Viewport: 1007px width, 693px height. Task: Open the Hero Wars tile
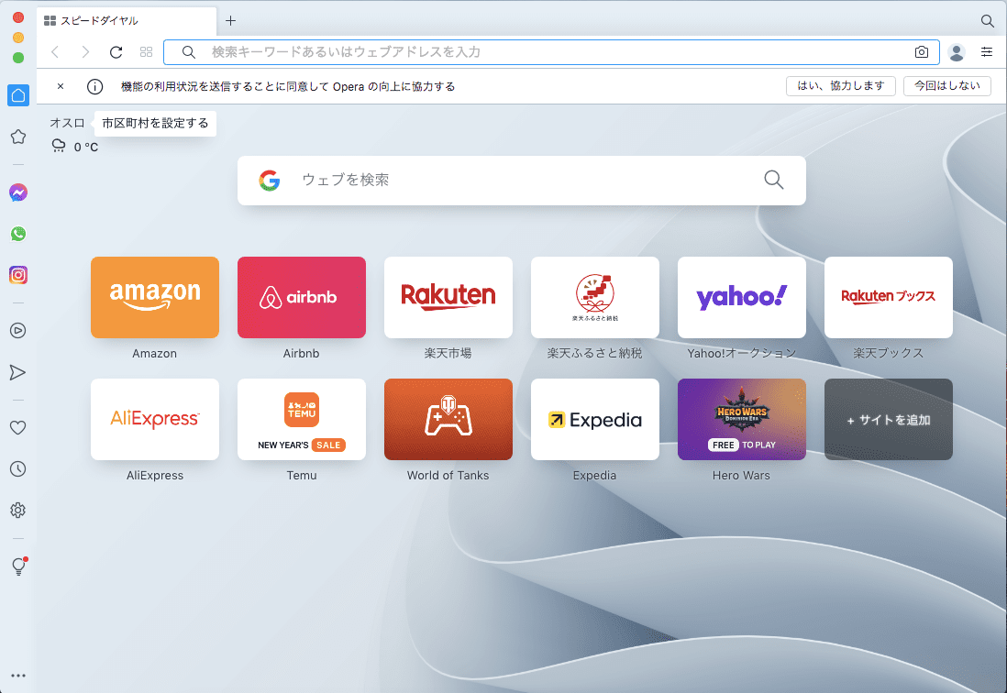click(742, 420)
